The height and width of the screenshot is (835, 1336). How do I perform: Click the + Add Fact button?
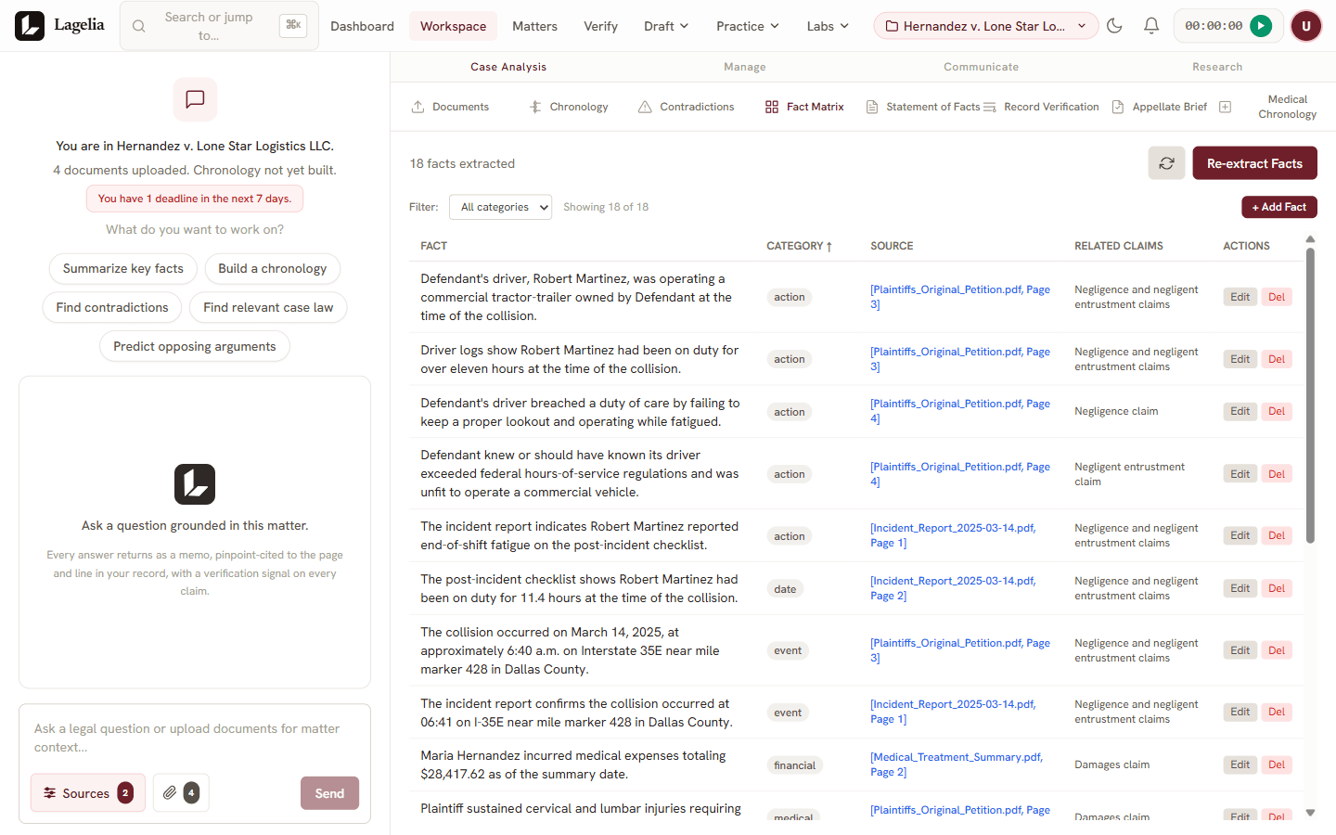click(x=1279, y=207)
